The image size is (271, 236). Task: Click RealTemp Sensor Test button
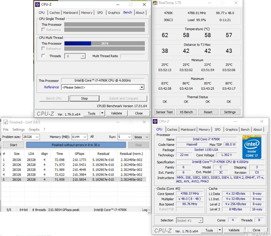(164, 112)
